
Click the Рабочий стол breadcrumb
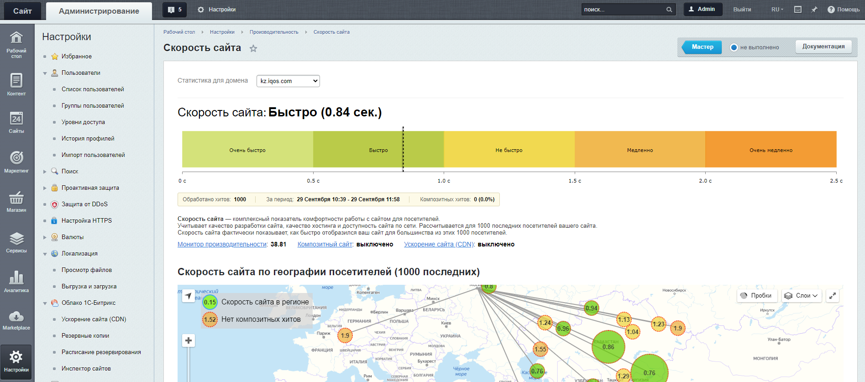(179, 32)
